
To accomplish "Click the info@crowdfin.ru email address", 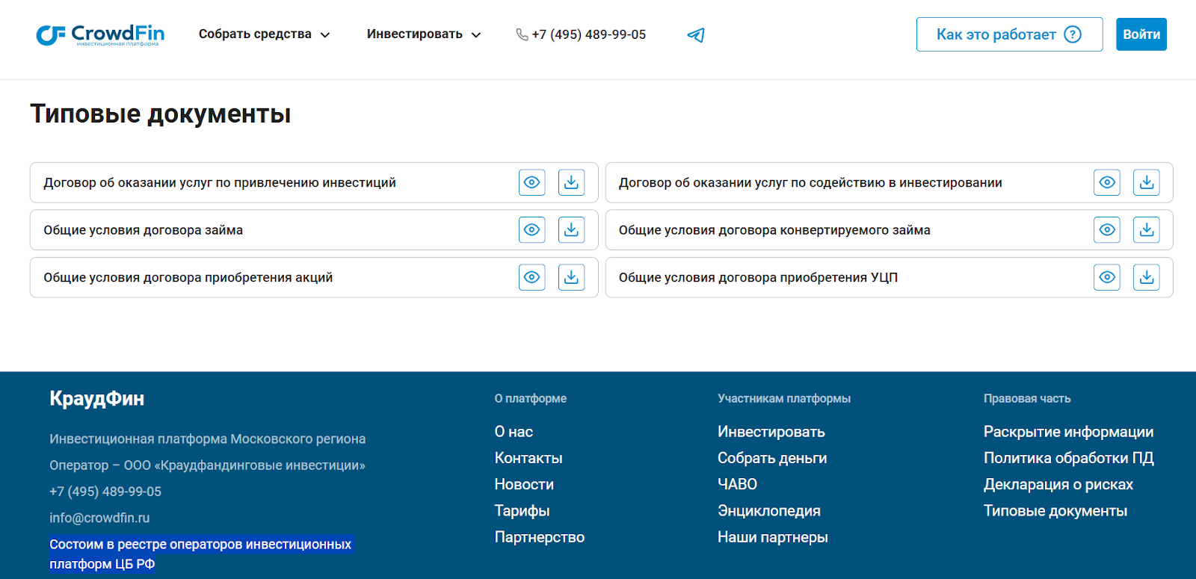I will pos(99,518).
